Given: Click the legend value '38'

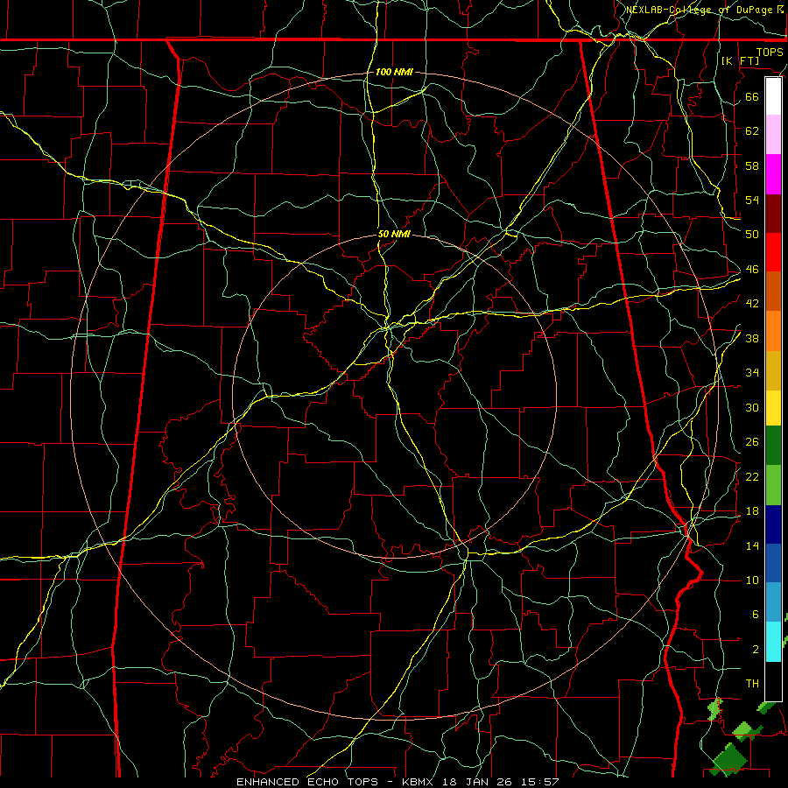Looking at the screenshot, I should [752, 338].
